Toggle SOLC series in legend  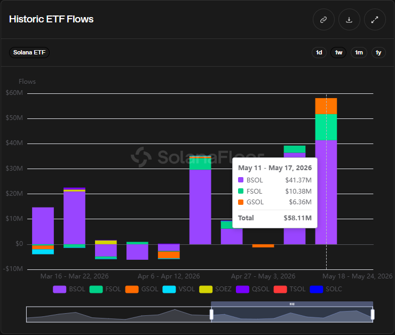pyautogui.click(x=326, y=289)
